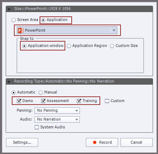Uncheck the Assessment checkbox
The image size is (158, 154).
43,101
